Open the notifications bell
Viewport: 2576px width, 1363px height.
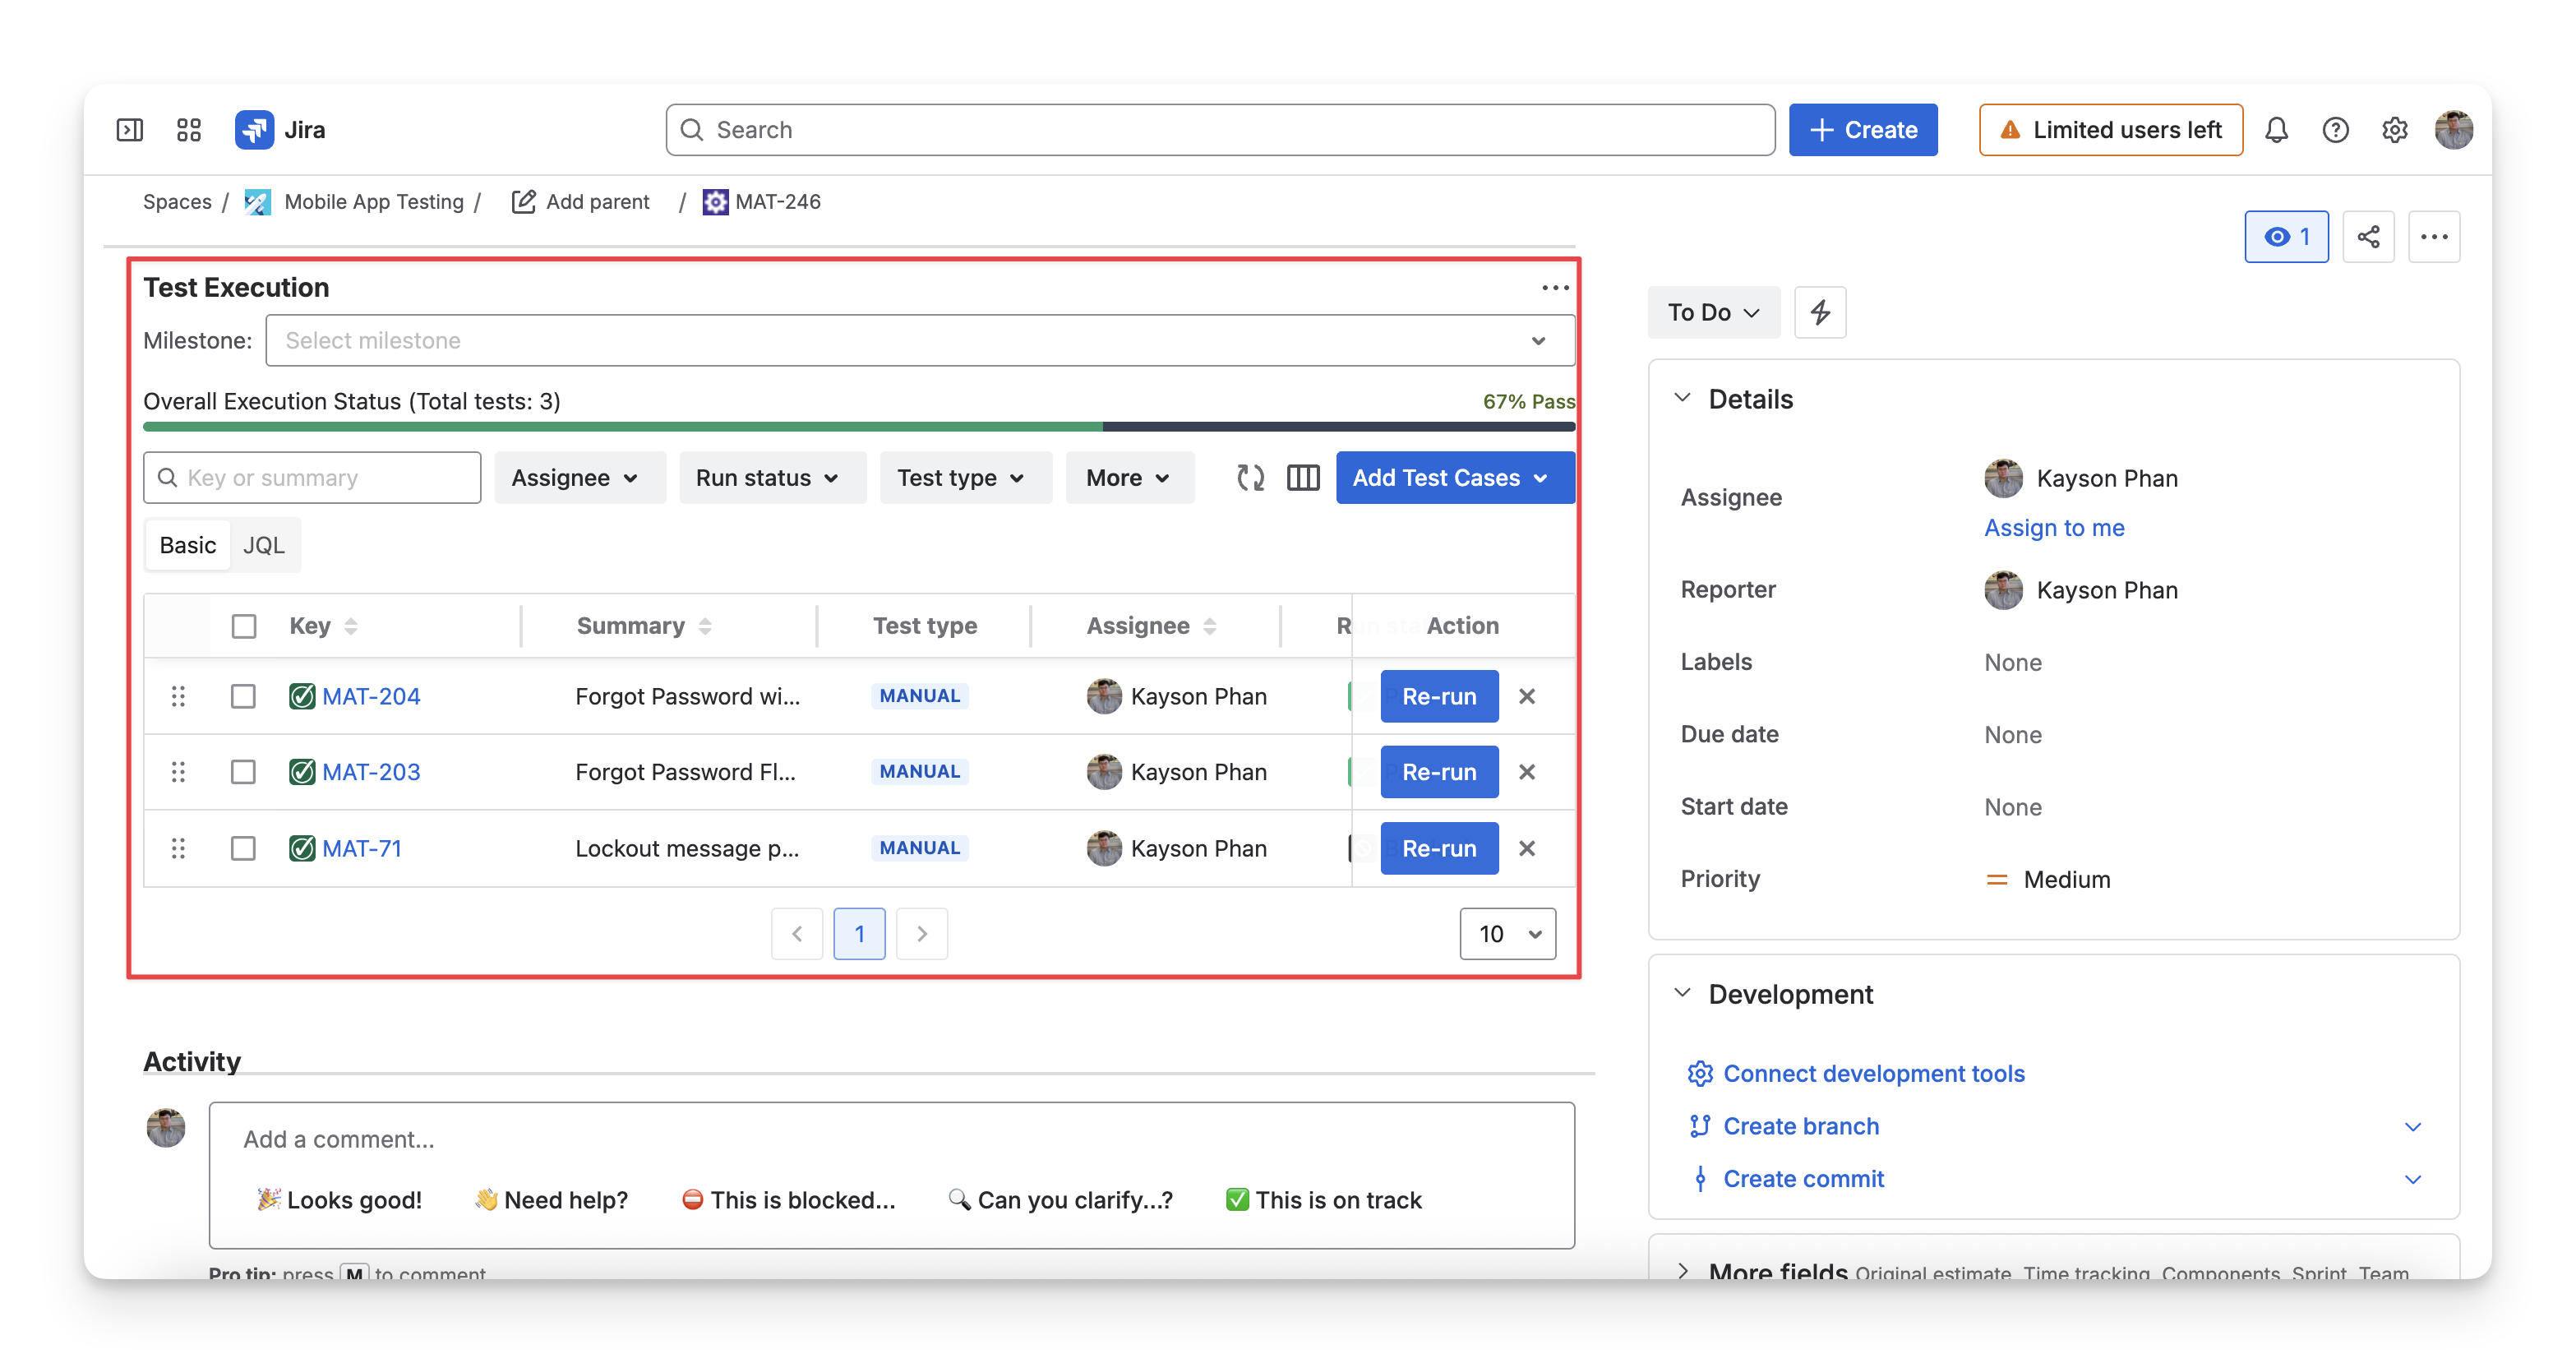[x=2276, y=130]
